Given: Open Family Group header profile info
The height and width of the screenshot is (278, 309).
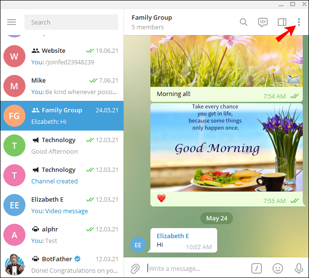Looking at the screenshot, I should pyautogui.click(x=152, y=22).
